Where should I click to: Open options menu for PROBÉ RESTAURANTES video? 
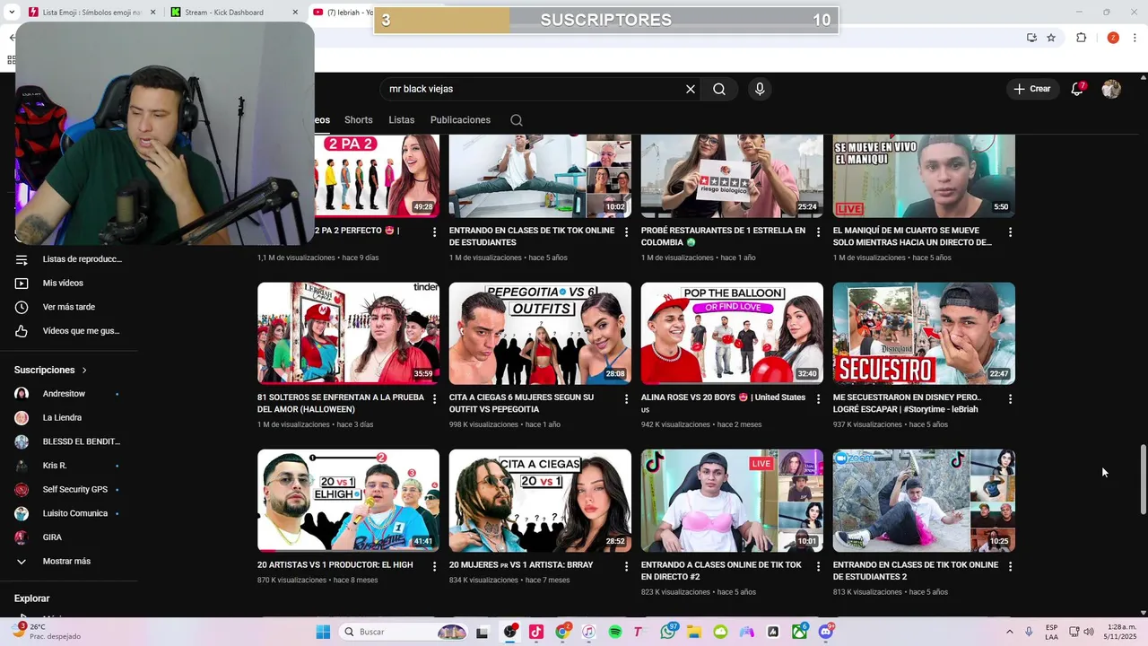pyautogui.click(x=818, y=231)
